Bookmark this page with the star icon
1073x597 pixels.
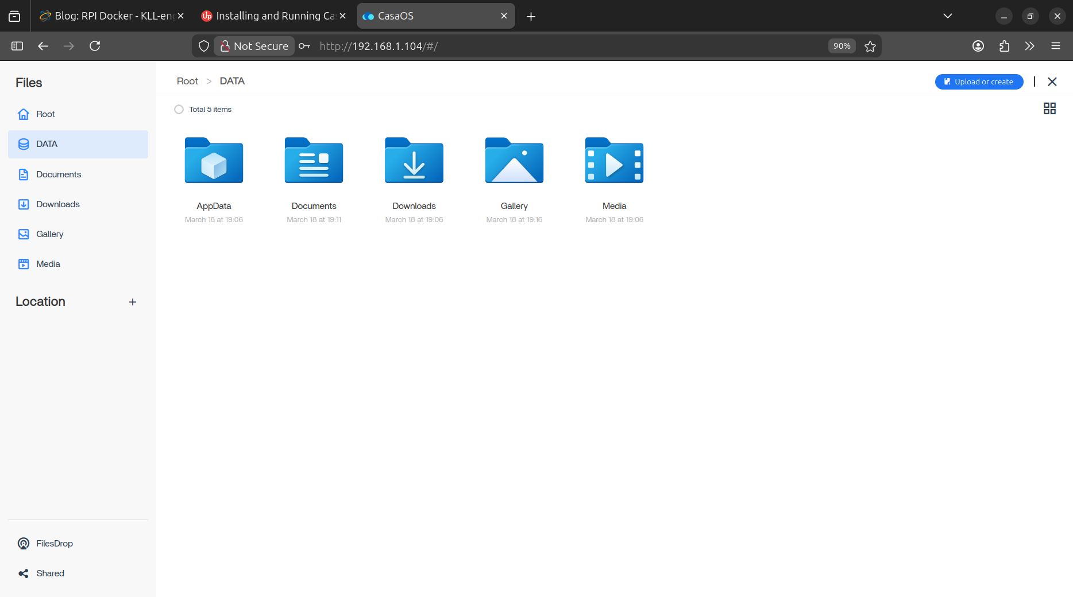tap(870, 46)
